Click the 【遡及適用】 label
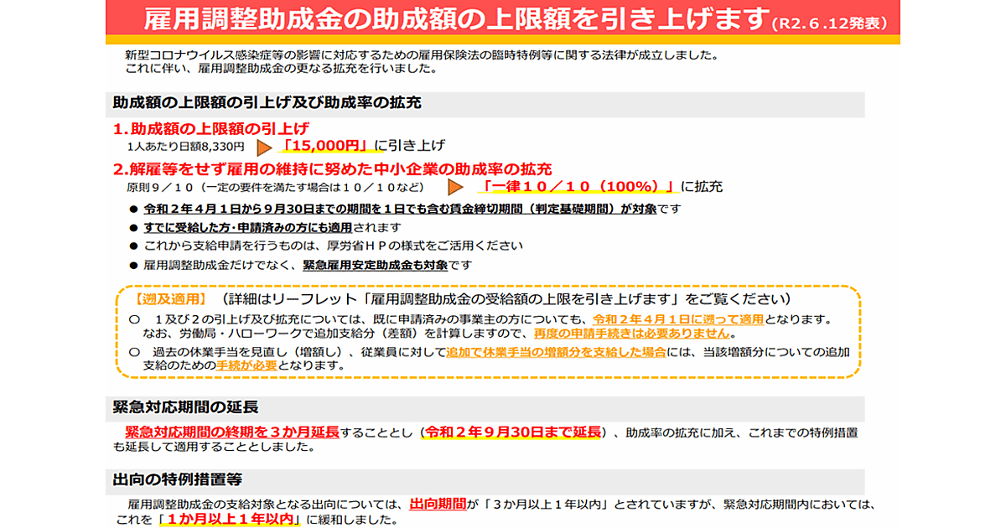The height and width of the screenshot is (528, 1006). (x=169, y=299)
